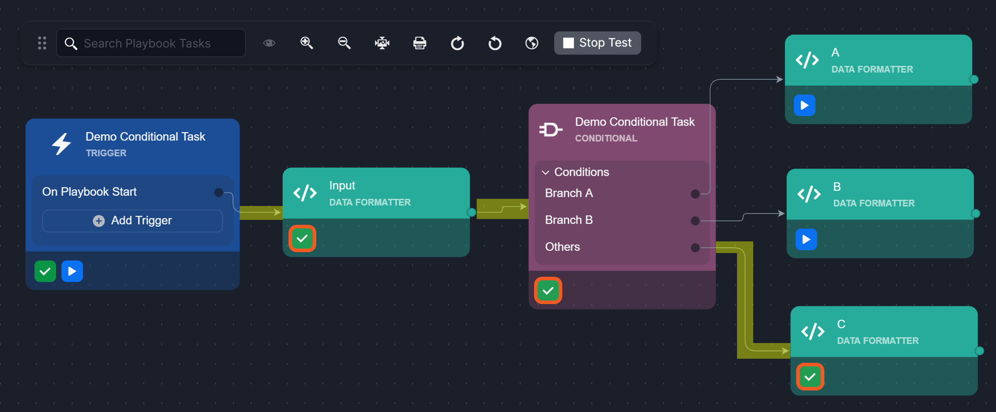The image size is (996, 412).
Task: Collapse the Conditions section chevron
Action: point(545,172)
